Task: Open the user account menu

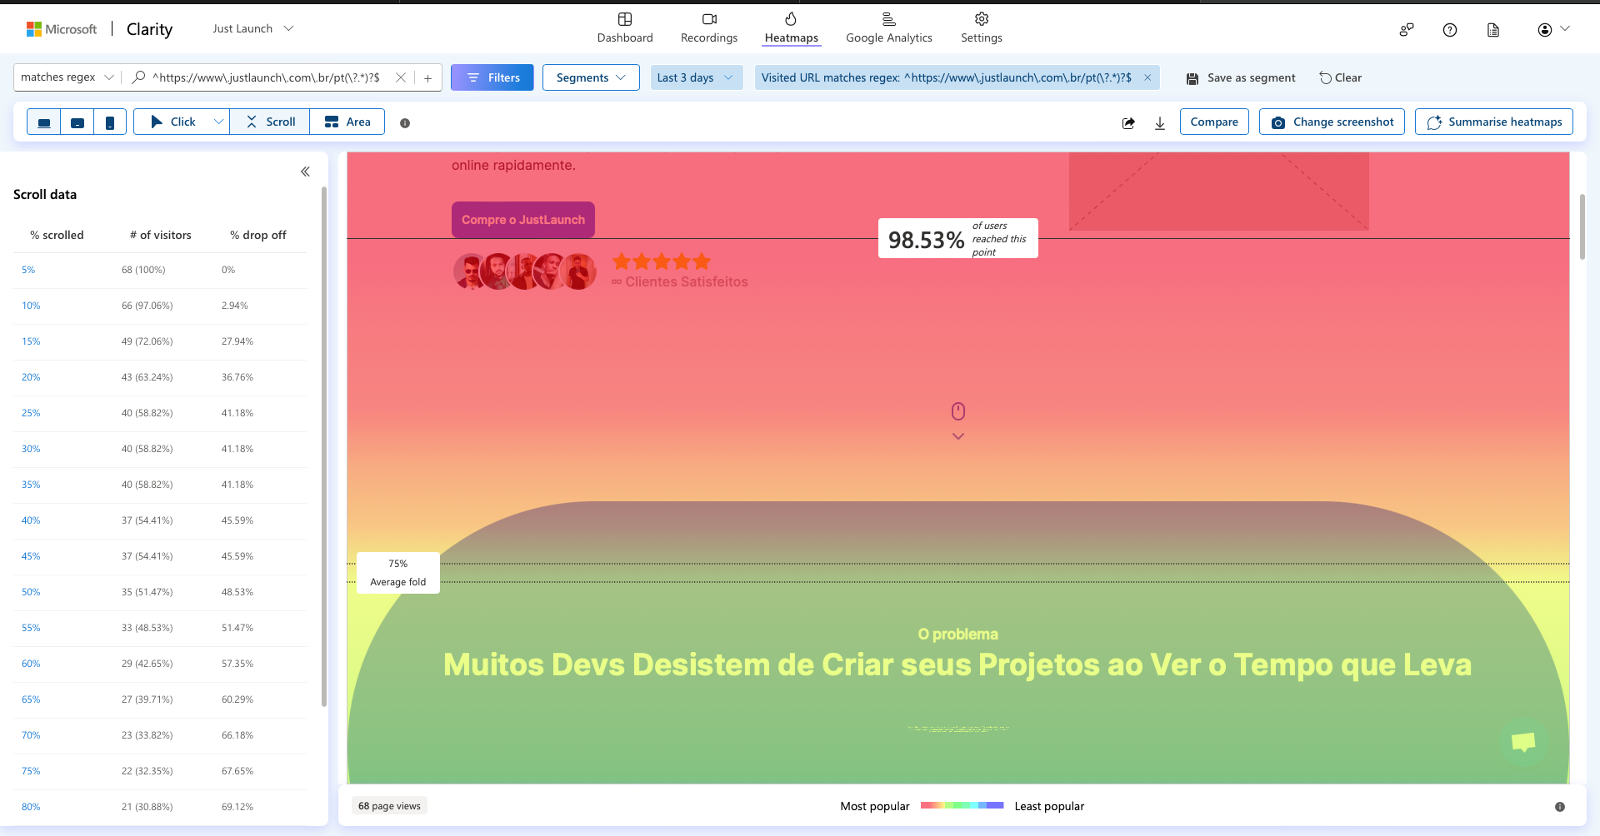Action: click(x=1553, y=29)
